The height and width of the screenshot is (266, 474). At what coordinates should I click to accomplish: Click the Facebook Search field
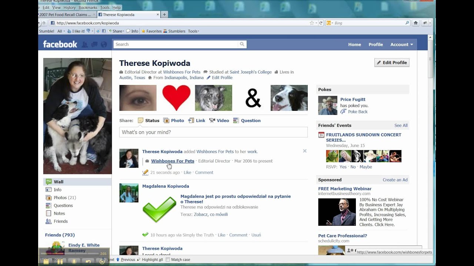click(x=176, y=44)
